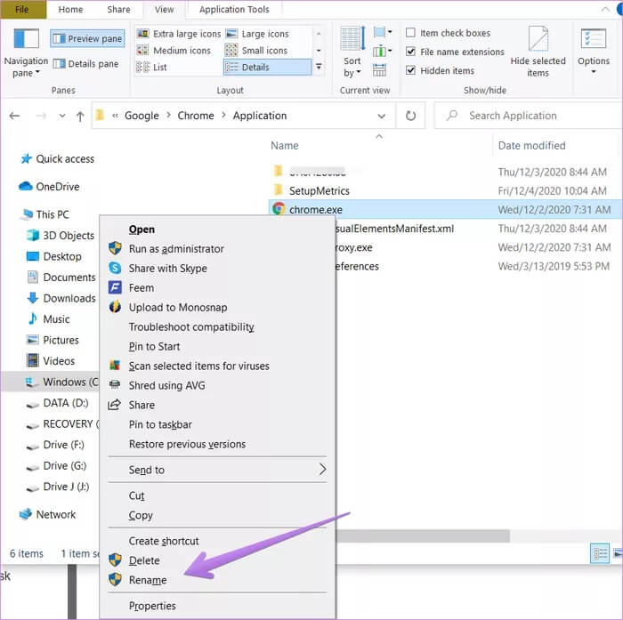Select Details layout view
This screenshot has width=623, height=620.
point(267,67)
